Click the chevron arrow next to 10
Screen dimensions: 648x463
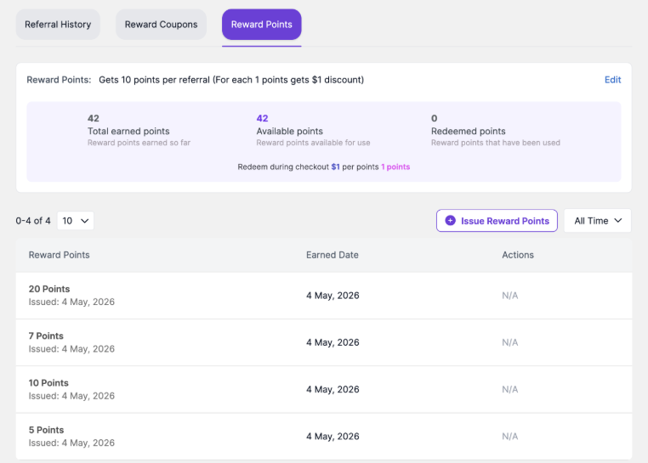coord(85,221)
